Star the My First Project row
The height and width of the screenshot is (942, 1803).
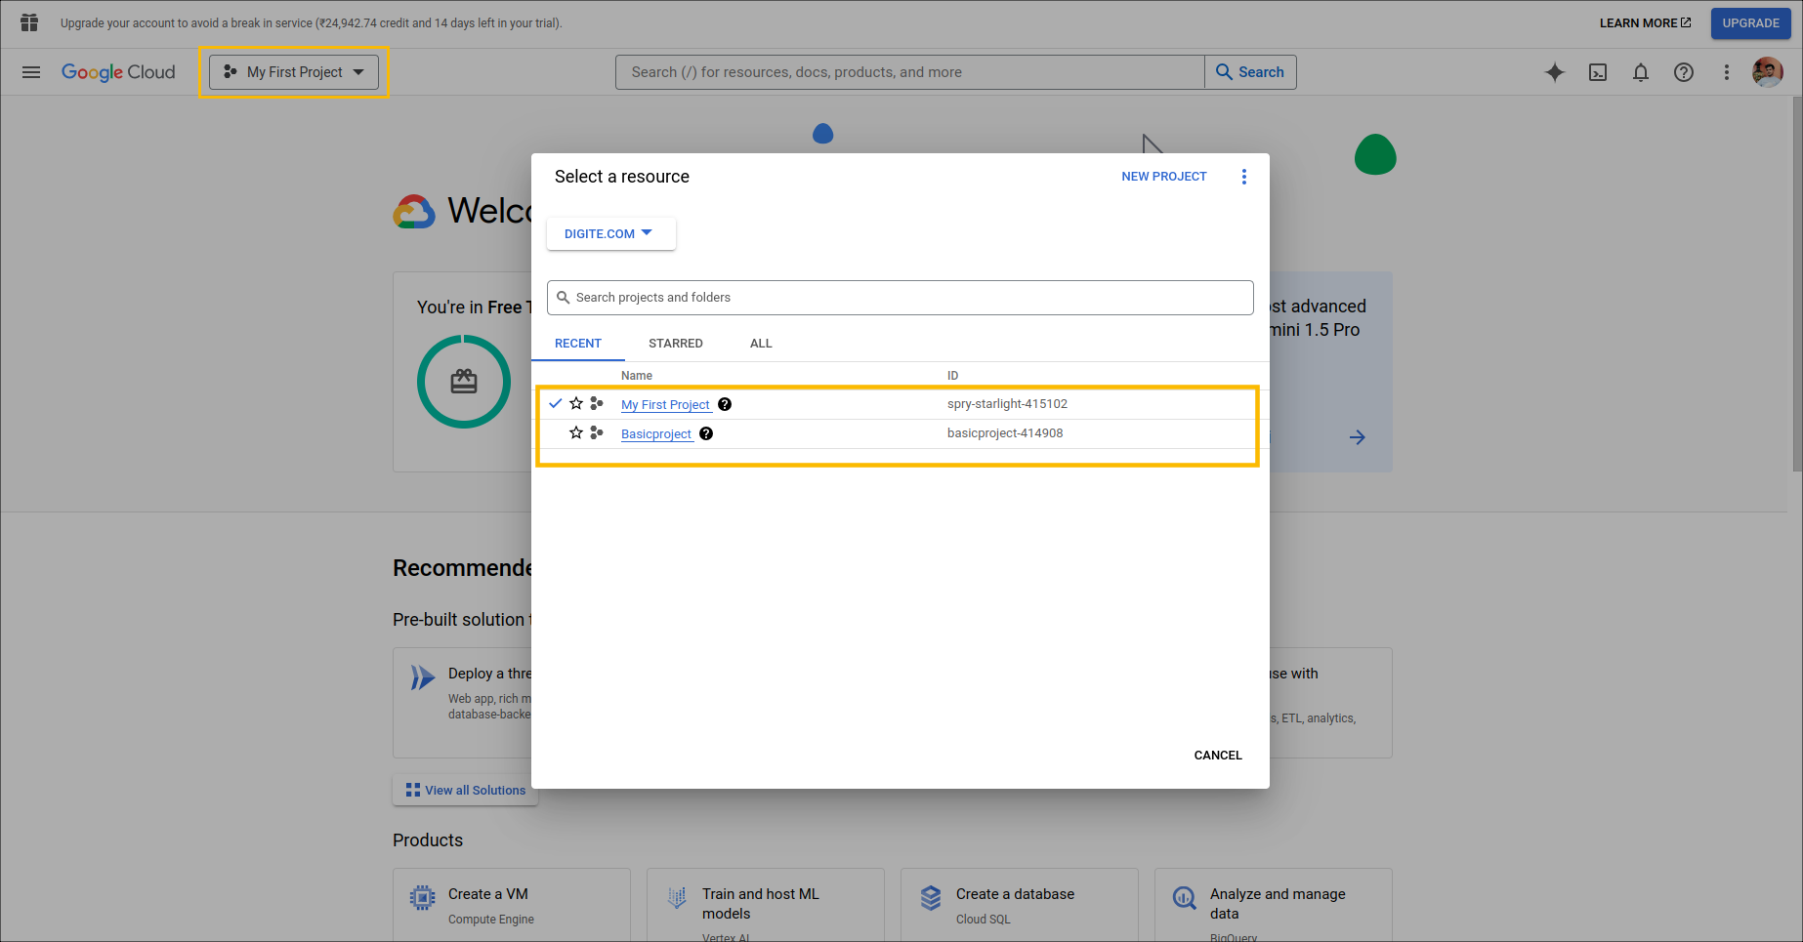tap(576, 403)
